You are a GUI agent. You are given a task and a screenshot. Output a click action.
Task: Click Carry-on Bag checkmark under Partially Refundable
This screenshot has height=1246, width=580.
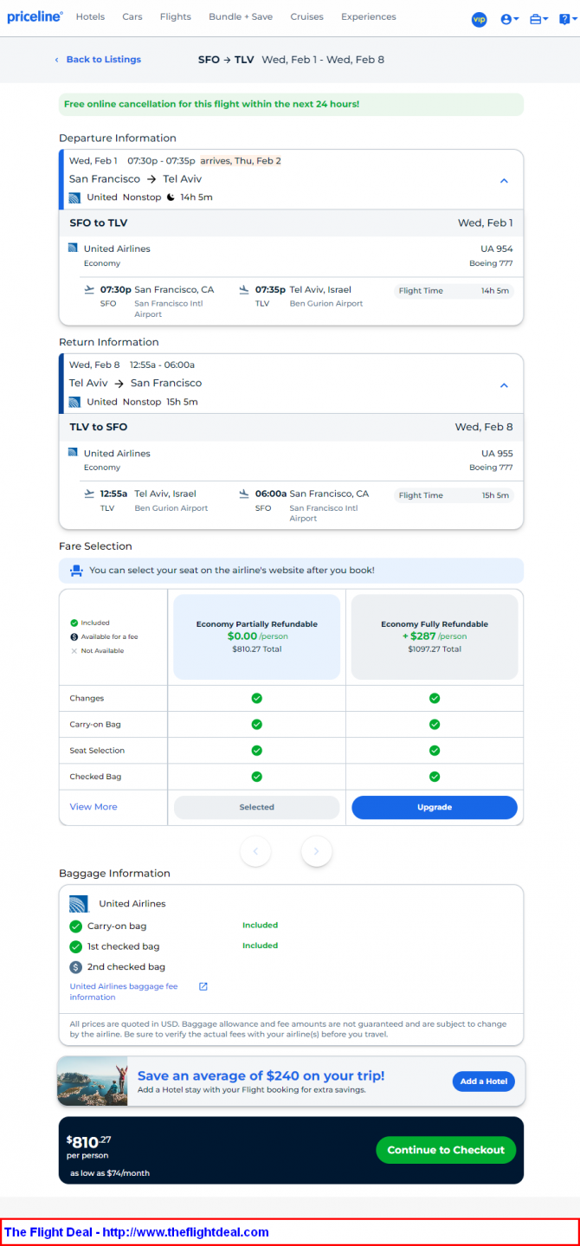click(x=256, y=724)
